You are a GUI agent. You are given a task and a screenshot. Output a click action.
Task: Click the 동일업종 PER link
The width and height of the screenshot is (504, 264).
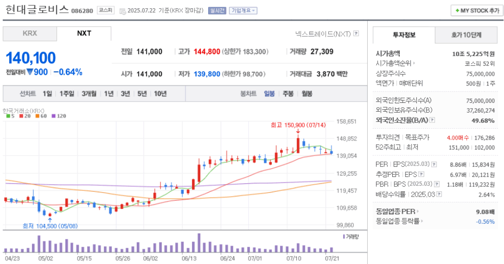[396, 211]
